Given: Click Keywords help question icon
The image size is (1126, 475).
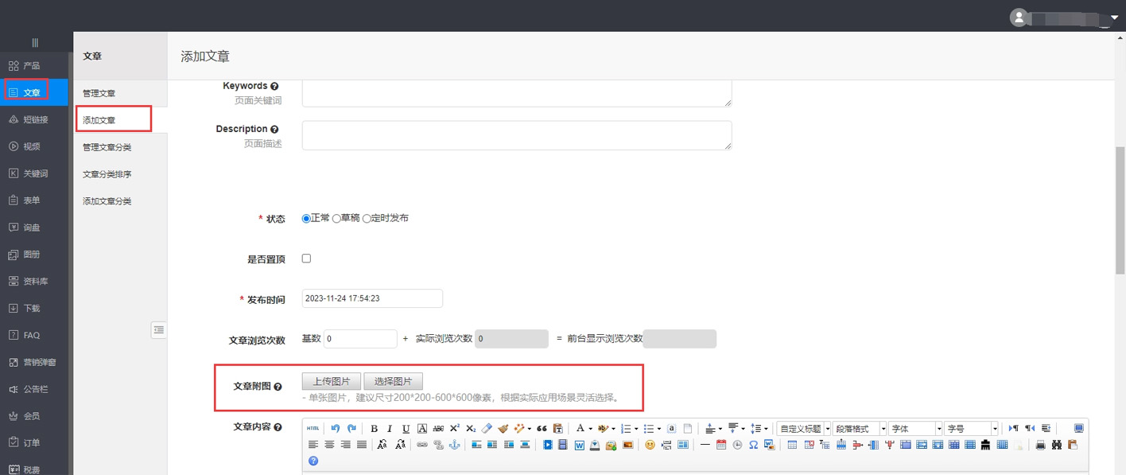Looking at the screenshot, I should (x=274, y=86).
